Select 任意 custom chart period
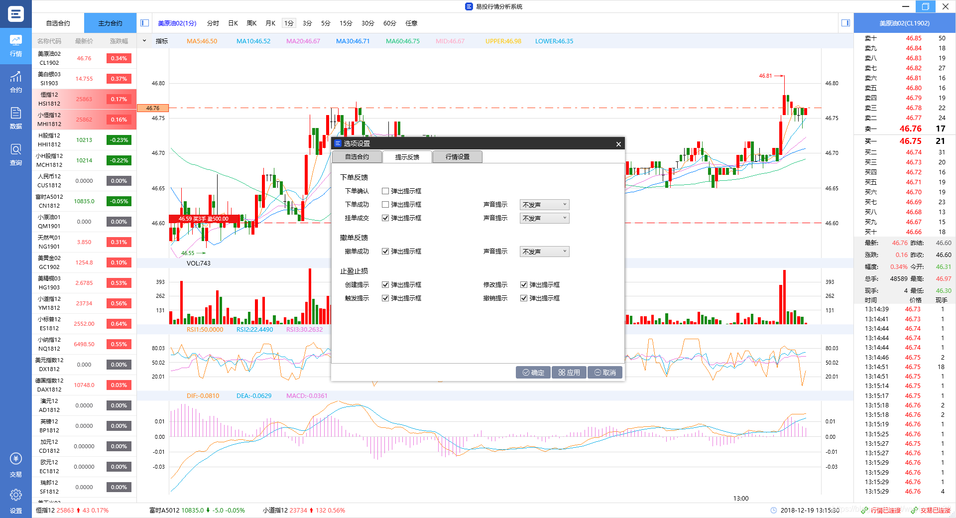The image size is (956, 518). (411, 23)
